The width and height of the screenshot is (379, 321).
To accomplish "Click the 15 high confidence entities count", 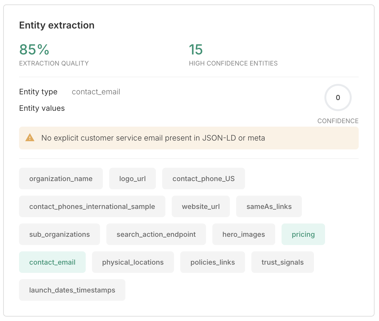I will point(196,50).
